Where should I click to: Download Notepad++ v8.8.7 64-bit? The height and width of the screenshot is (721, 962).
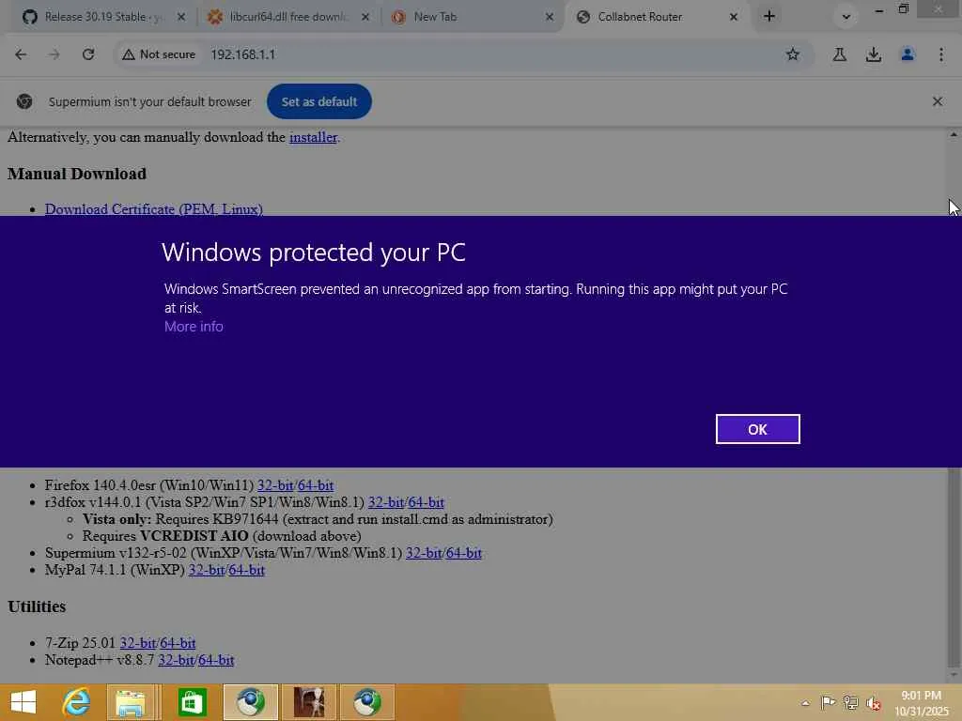[216, 660]
